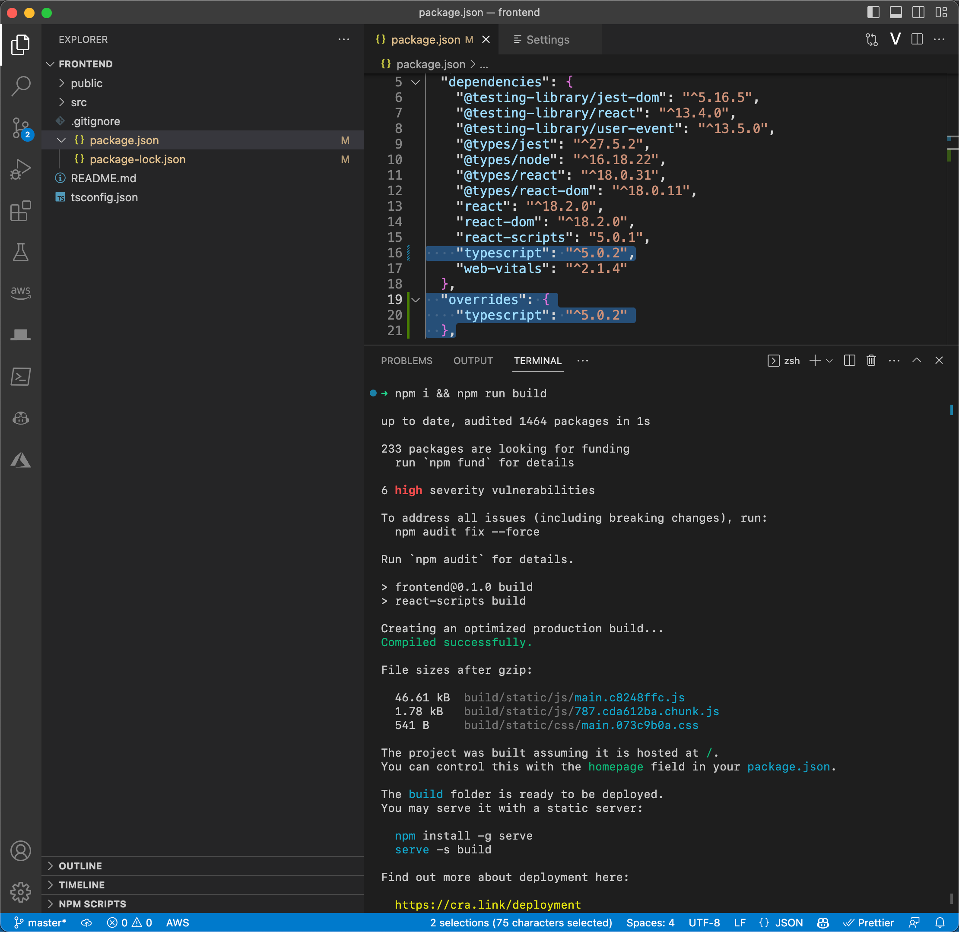
Task: Open README.md in the explorer
Action: 103,178
